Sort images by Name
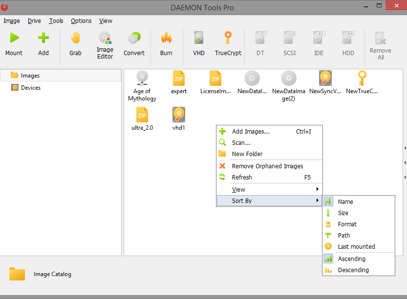407x299 pixels. pos(359,201)
